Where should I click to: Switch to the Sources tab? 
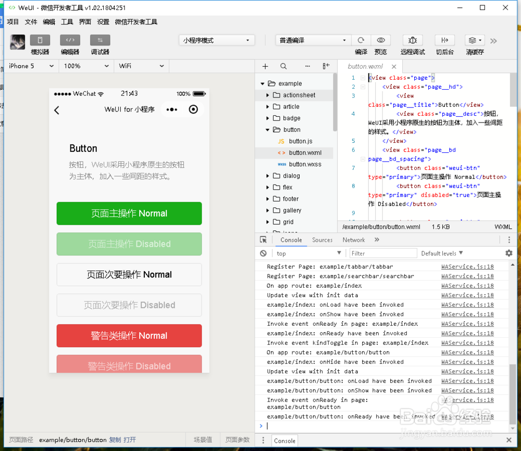point(322,240)
